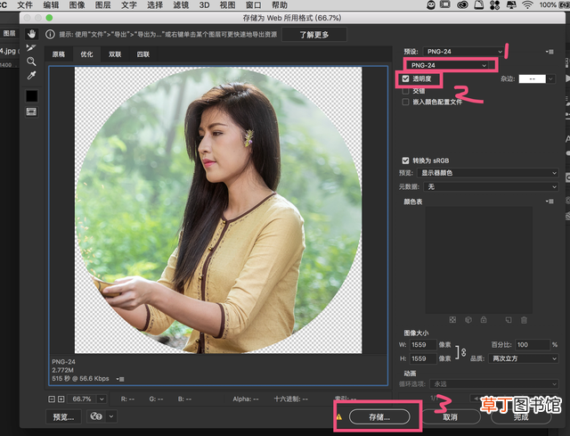Open the 滤镜 menu
570x436 pixels.
point(181,5)
